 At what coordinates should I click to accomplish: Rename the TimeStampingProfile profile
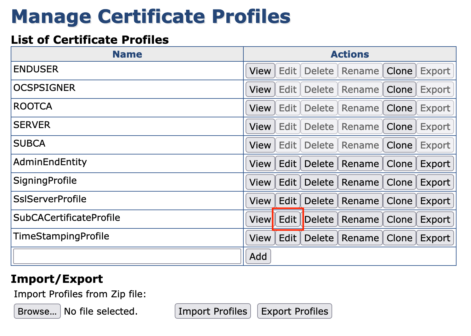[x=360, y=238]
